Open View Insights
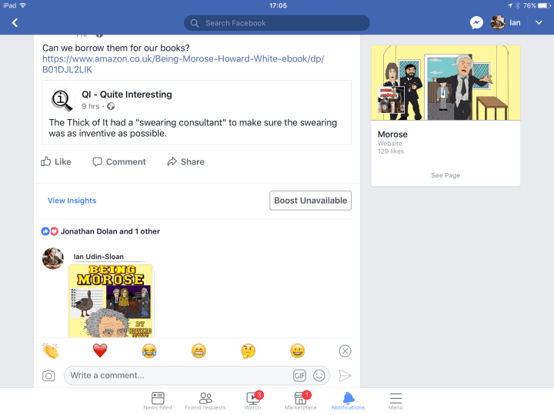554x415 pixels. (x=72, y=201)
